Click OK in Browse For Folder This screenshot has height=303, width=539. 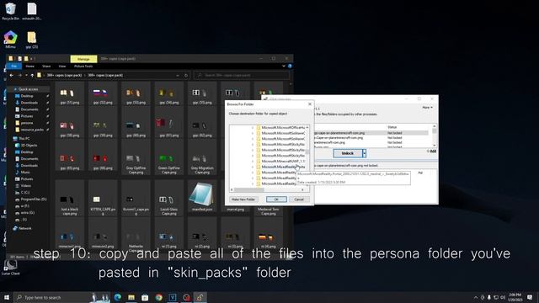pos(276,199)
